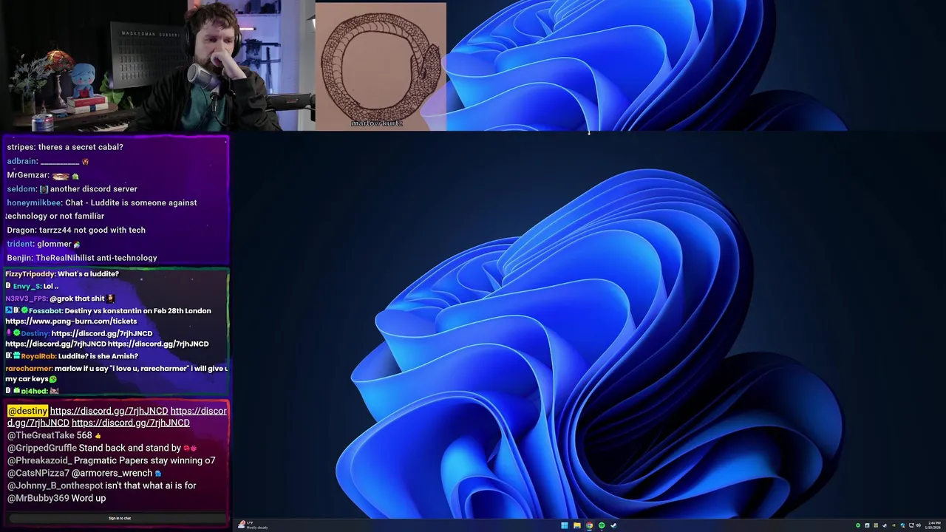Click username honeymilkbee in top chat

tap(34, 202)
